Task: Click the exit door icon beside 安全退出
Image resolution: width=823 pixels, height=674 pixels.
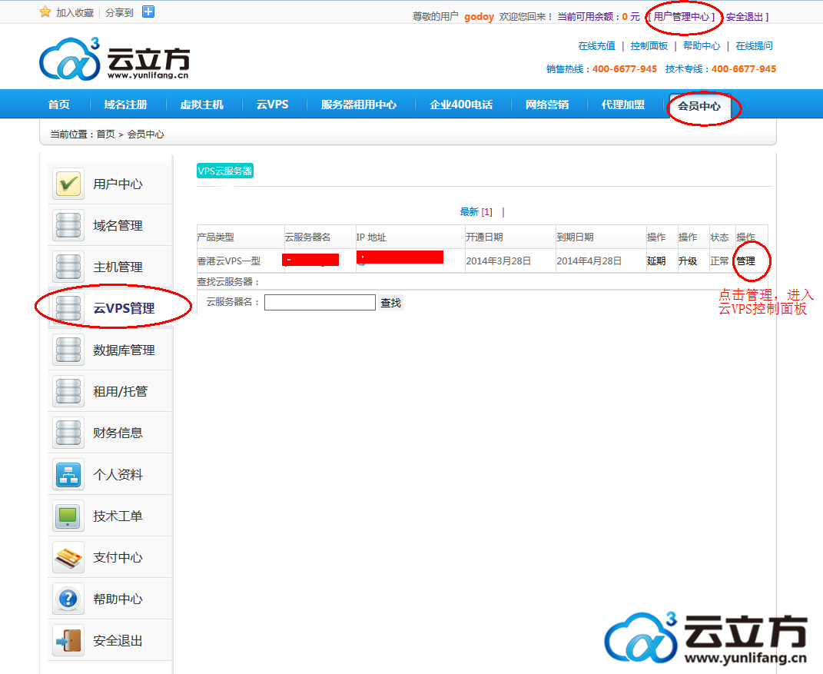Action: click(x=68, y=640)
